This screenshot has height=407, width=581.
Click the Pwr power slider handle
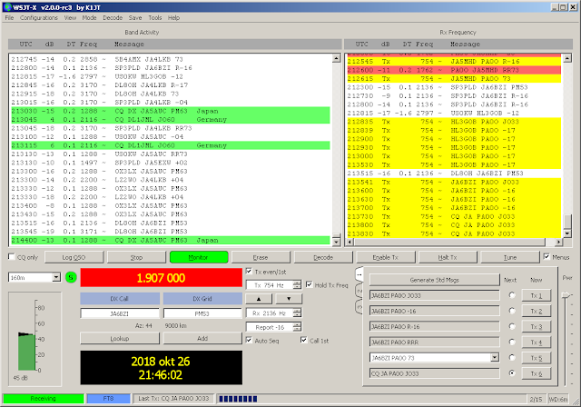coord(566,295)
